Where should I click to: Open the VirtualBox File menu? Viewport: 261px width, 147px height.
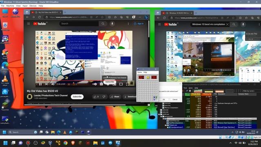(2, 6)
